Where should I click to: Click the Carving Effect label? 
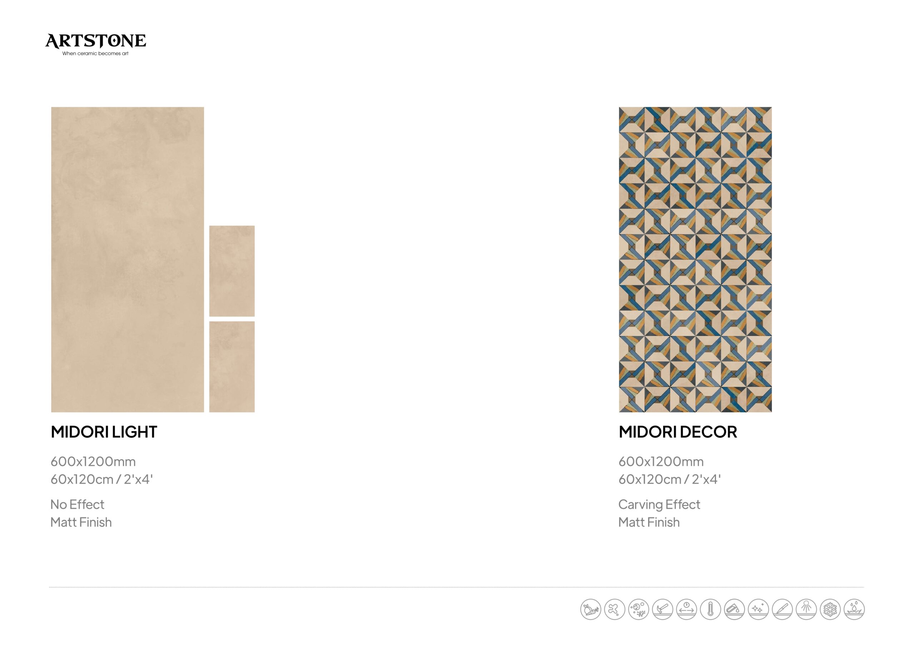tap(659, 505)
